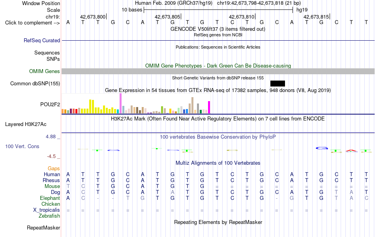Screen dimensions: 375x237
Task: Click the 'Publications: Sequences in Scientific Articles' title
Action: [218, 47]
